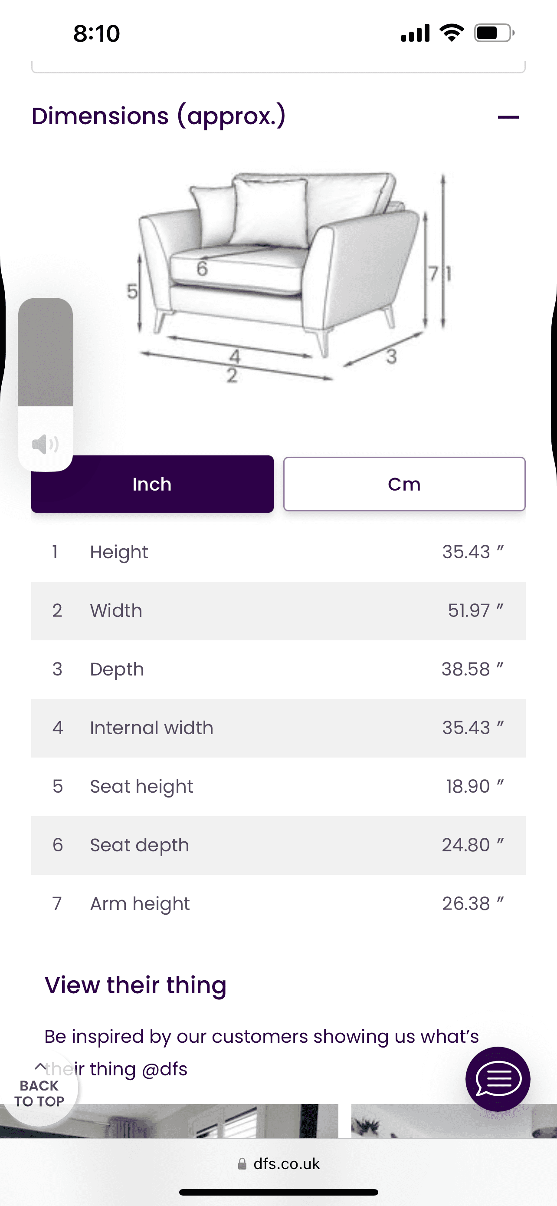Select the Height dimension row
The height and width of the screenshot is (1206, 557).
278,553
